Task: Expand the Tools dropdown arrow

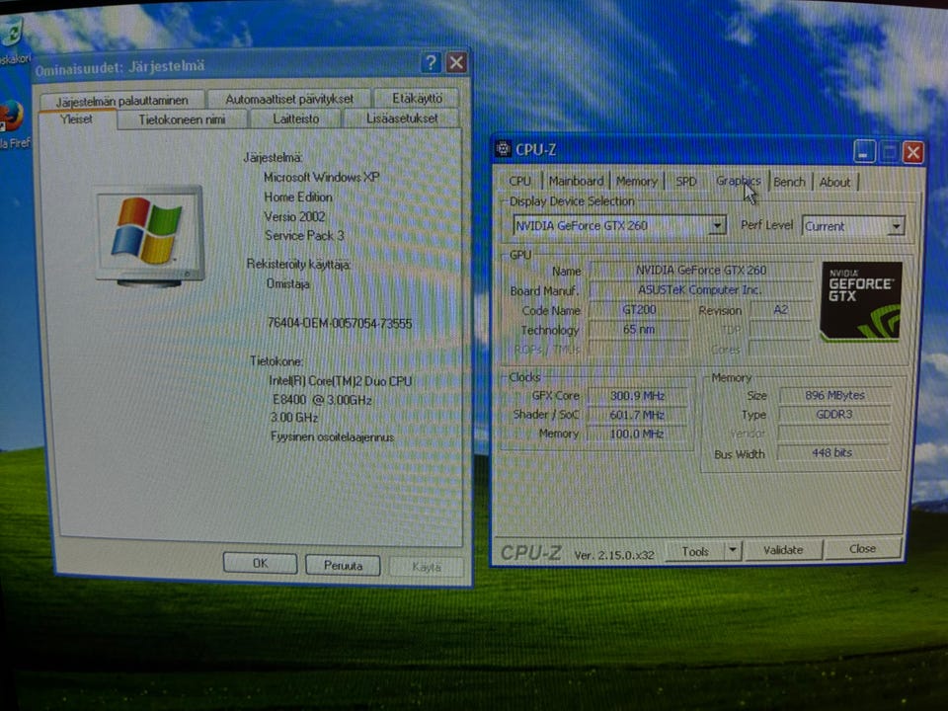Action: pyautogui.click(x=732, y=551)
